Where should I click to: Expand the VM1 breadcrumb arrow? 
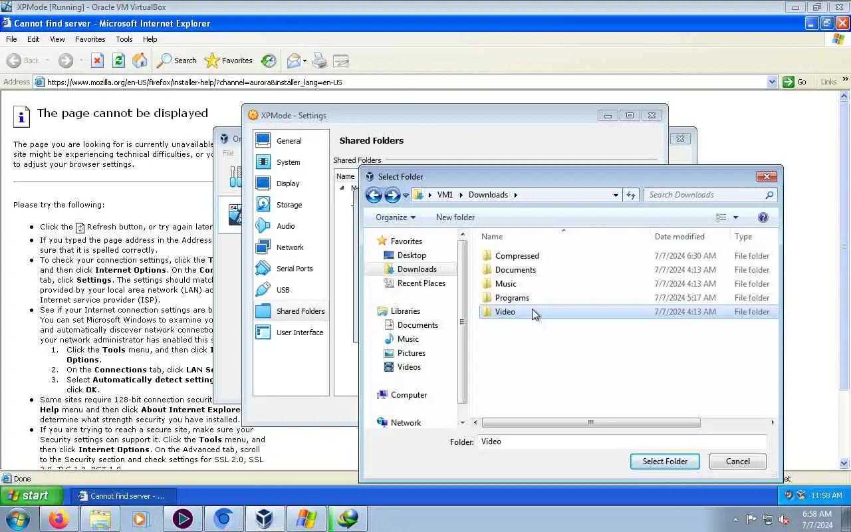(x=461, y=195)
